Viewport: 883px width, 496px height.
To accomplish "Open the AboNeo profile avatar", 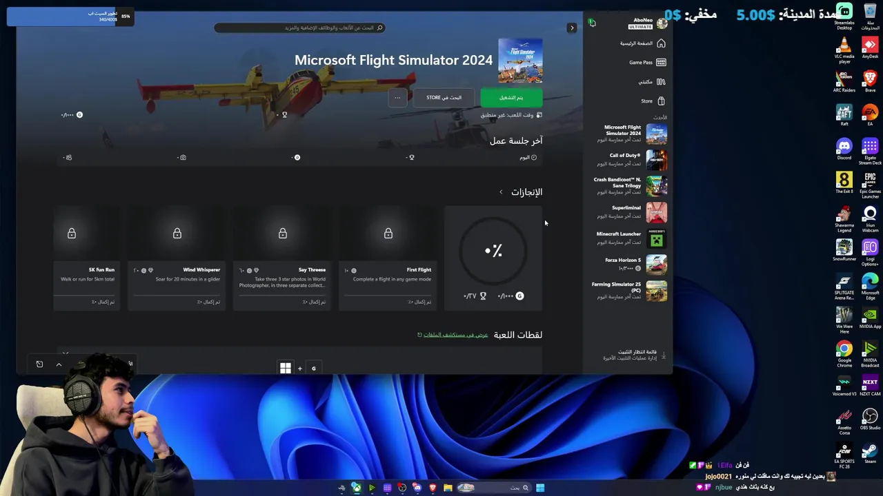I will [662, 23].
